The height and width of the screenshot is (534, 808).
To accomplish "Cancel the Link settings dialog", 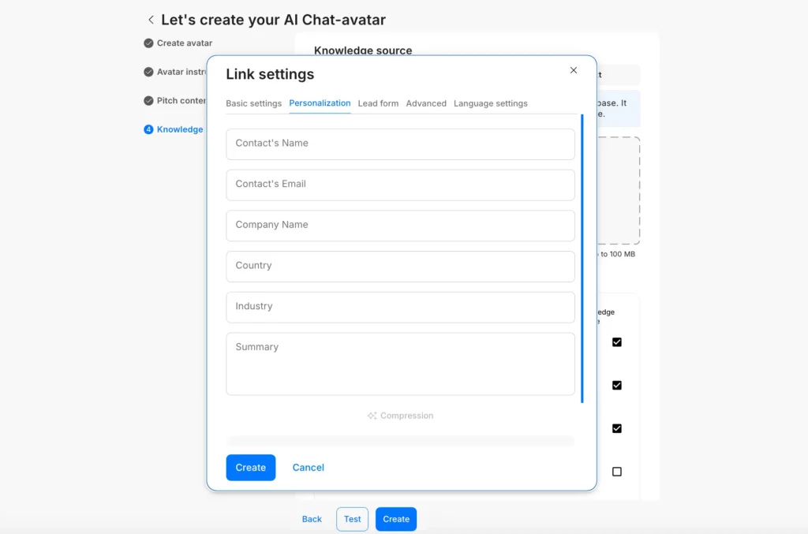I will (x=308, y=468).
